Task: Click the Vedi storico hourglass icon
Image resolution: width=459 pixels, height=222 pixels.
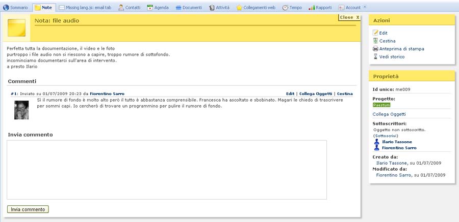Action: click(375, 57)
